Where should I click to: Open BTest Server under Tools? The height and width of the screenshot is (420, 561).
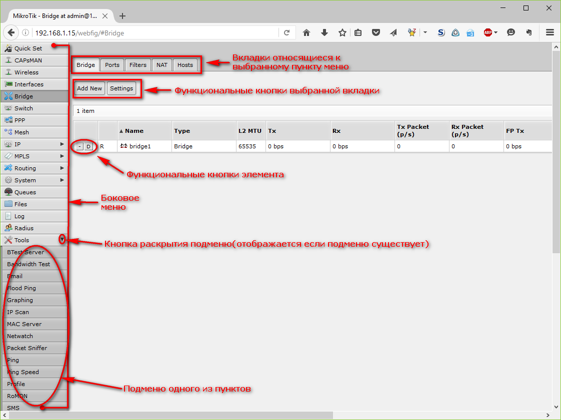34,252
